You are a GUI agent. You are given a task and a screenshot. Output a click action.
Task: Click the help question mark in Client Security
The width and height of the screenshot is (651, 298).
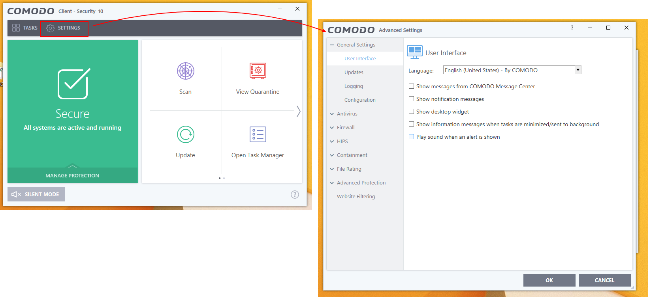[x=295, y=194]
